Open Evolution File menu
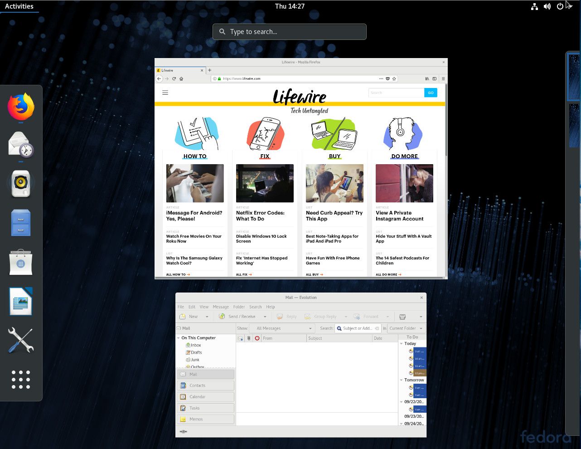The image size is (581, 449). [181, 307]
